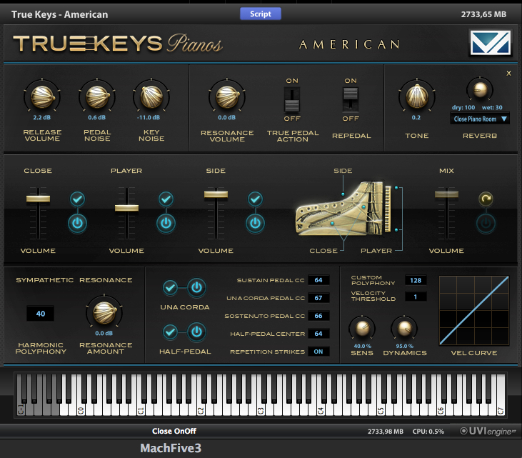
Task: Toggle the Repetition Strikes ON field
Action: tap(318, 352)
